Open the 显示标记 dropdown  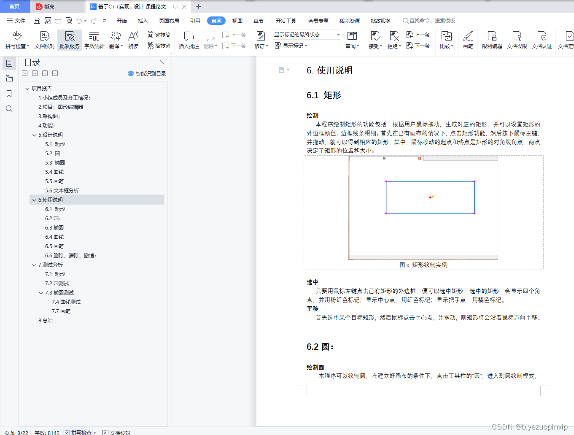tap(291, 46)
